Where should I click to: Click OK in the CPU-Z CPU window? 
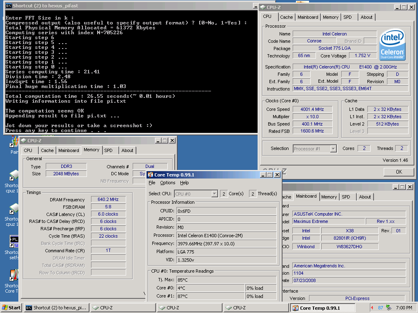399,172
